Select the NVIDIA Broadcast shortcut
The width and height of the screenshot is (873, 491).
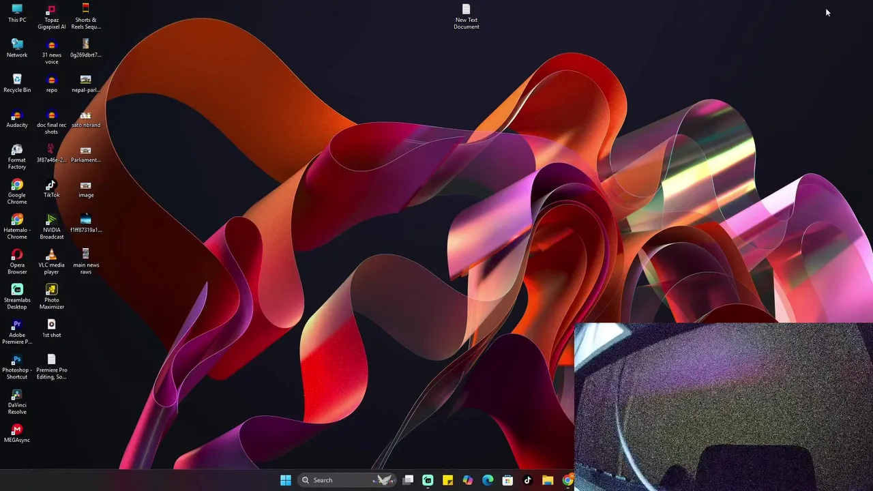51,227
